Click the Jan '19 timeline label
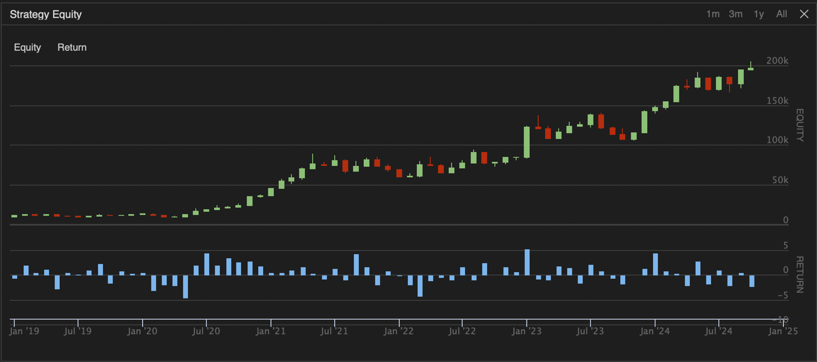 24,331
